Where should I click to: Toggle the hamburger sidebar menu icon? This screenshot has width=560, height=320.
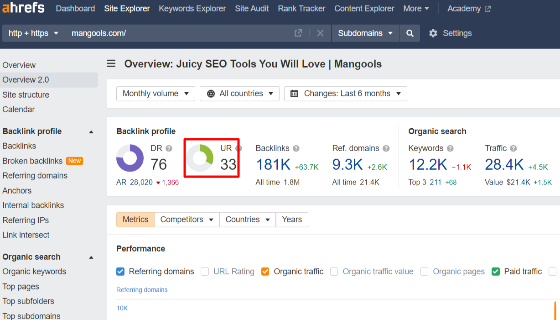pyautogui.click(x=111, y=63)
